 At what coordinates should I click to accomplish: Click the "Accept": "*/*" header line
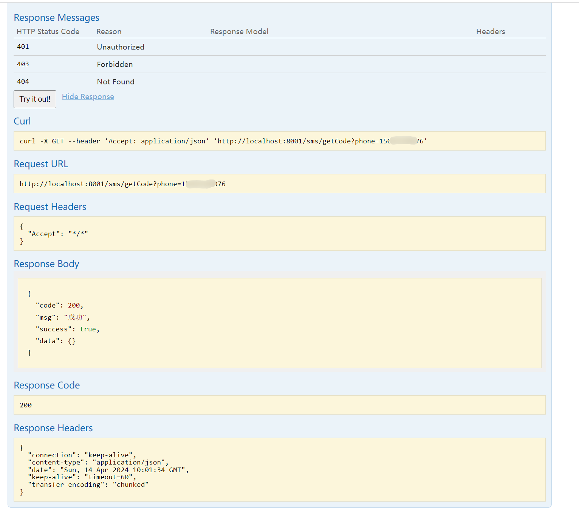[58, 234]
